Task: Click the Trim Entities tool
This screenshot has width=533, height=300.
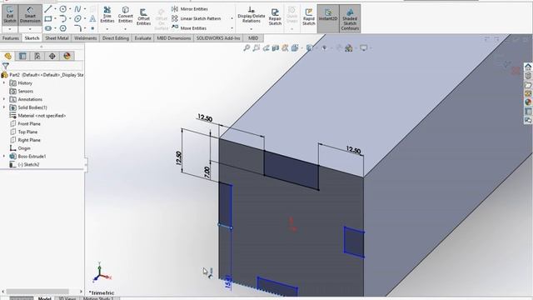Action: pos(107,15)
